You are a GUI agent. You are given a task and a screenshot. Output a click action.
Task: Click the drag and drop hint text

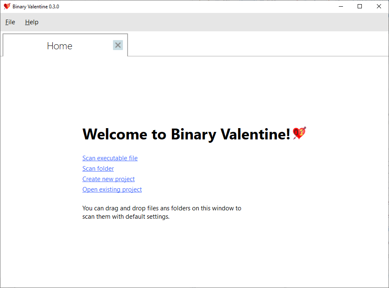(162, 212)
